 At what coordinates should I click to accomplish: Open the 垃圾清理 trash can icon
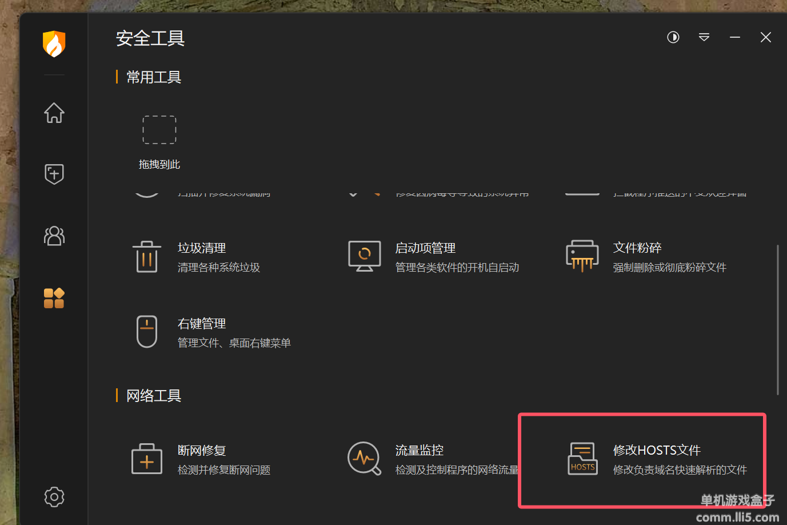(x=147, y=257)
